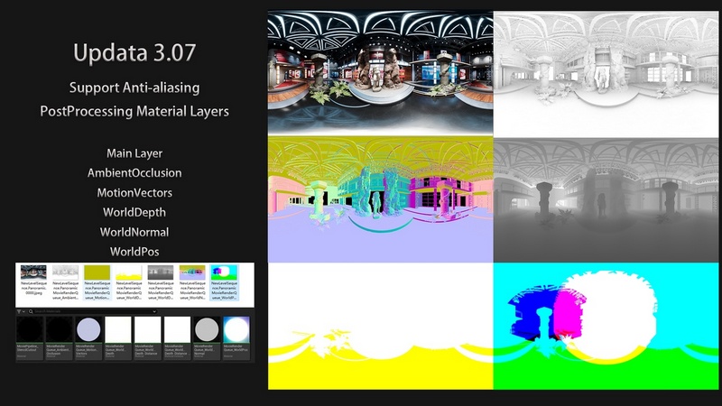Open the NewLevelSequence Panoramic 0000.jpeg file
Image resolution: width=722 pixels, height=406 pixels.
click(x=33, y=274)
